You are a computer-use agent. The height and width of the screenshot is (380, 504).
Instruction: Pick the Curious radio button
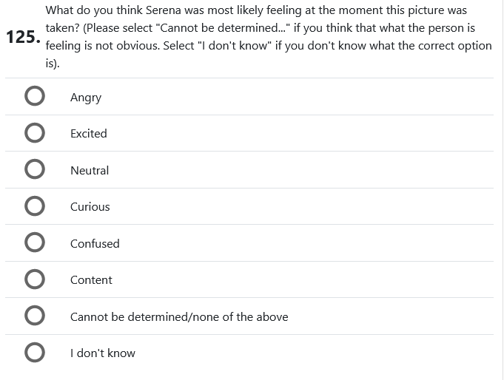pos(34,206)
